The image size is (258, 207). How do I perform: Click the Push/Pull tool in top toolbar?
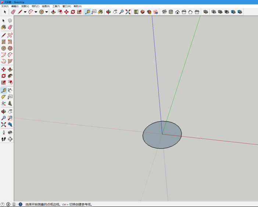point(53,12)
